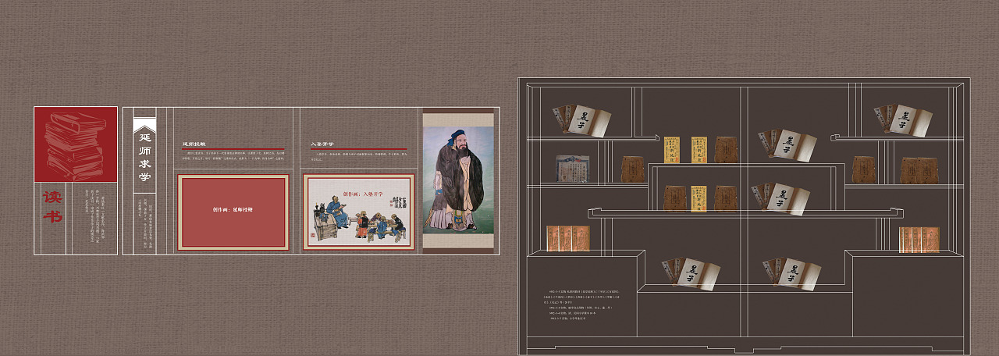Click the red placeholder captioned 创作画：延师授徒
This screenshot has height=356, width=999.
click(233, 212)
